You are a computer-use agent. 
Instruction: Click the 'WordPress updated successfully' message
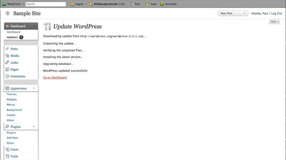pos(65,71)
